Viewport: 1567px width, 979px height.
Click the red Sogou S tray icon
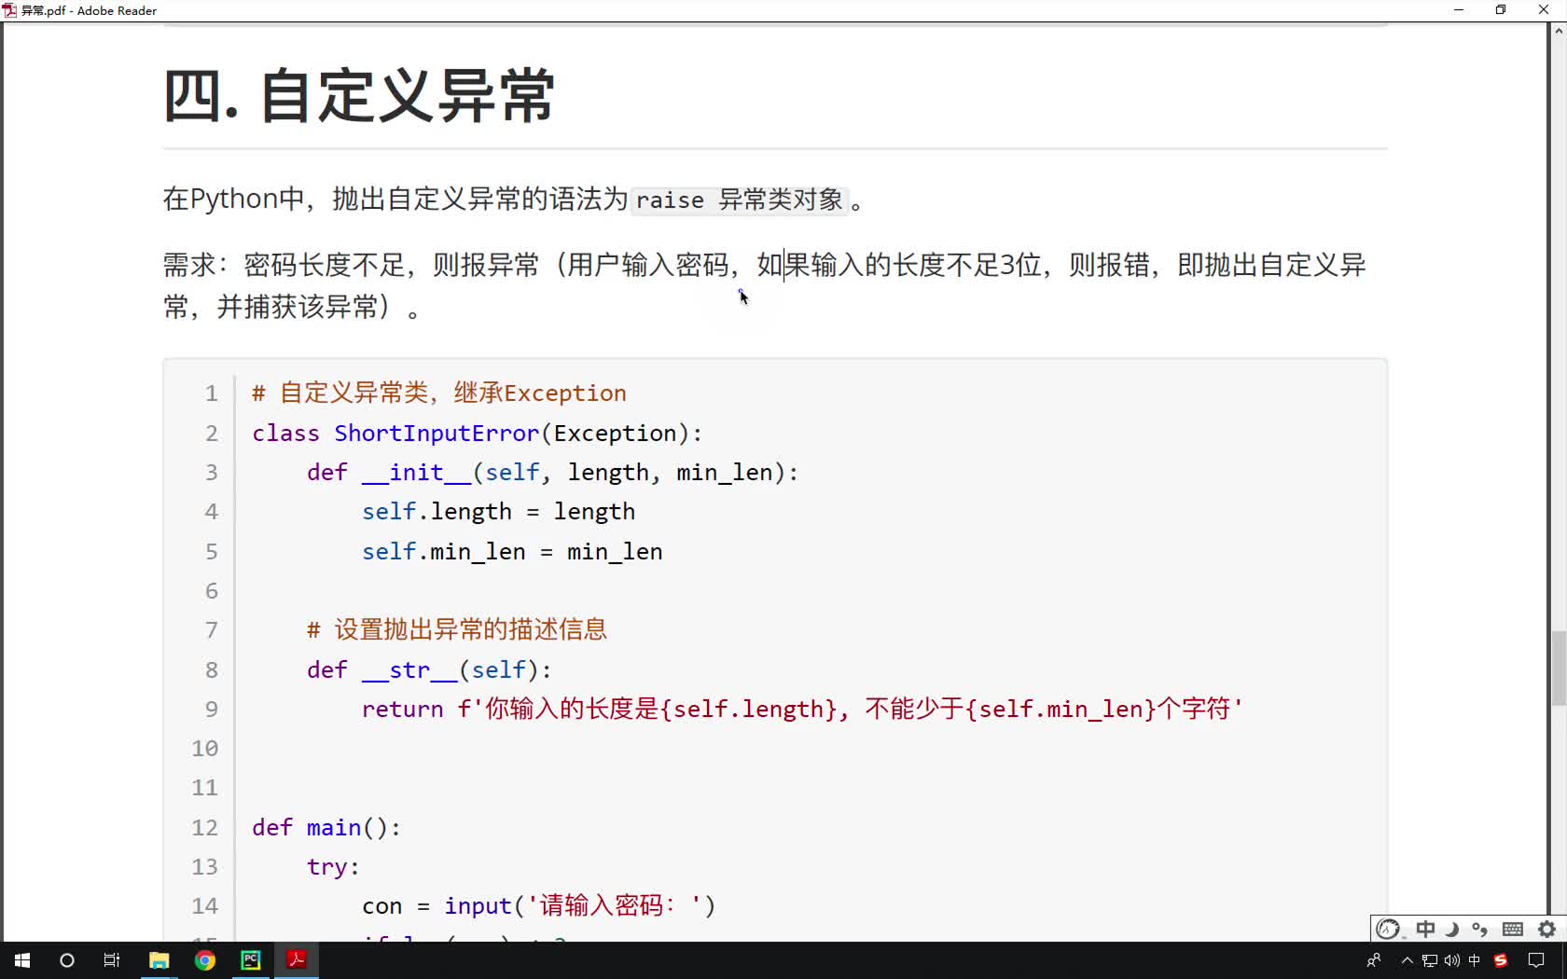pyautogui.click(x=1501, y=960)
